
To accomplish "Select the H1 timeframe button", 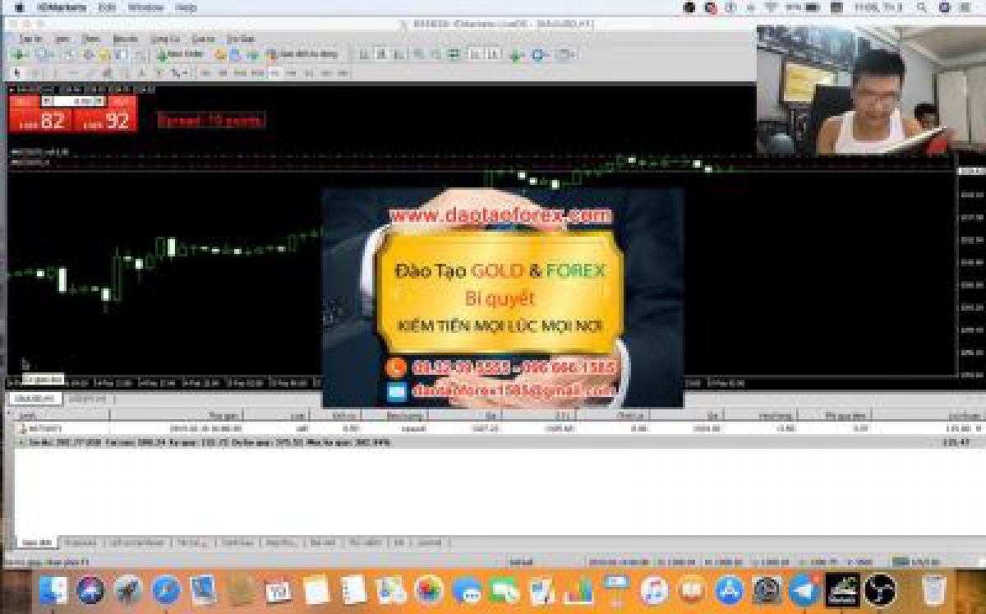I will pyautogui.click(x=274, y=73).
